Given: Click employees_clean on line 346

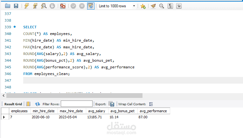Looking at the screenshot, I should pos(51,74).
